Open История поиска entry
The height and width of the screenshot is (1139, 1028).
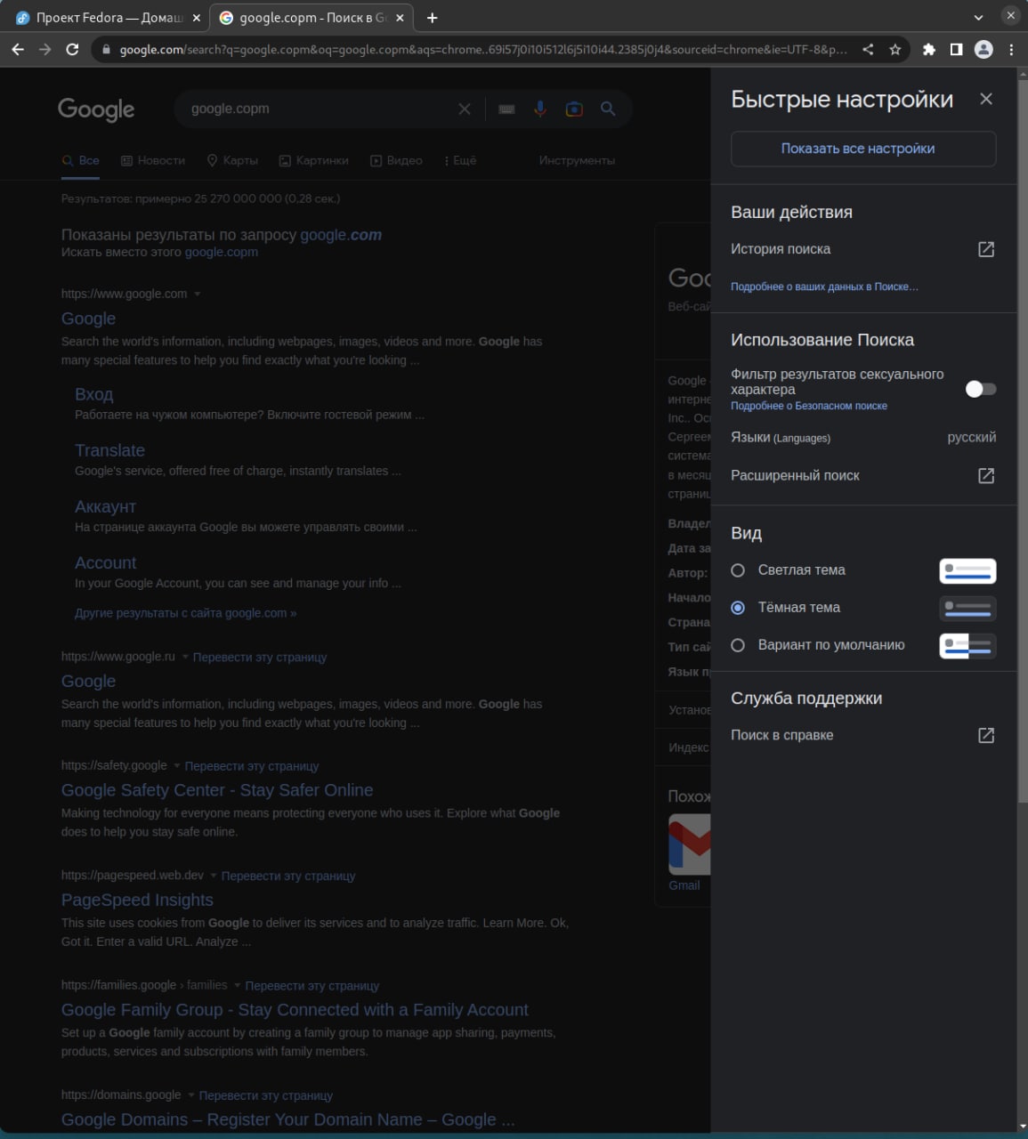(x=781, y=249)
